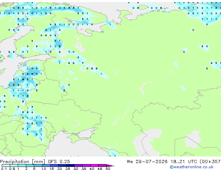This screenshot has height=170, width=221.
Task: Click the '40' legend scale label
Action: coord(92,169)
